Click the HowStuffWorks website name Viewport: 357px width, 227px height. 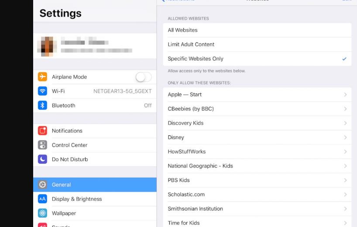(x=187, y=151)
